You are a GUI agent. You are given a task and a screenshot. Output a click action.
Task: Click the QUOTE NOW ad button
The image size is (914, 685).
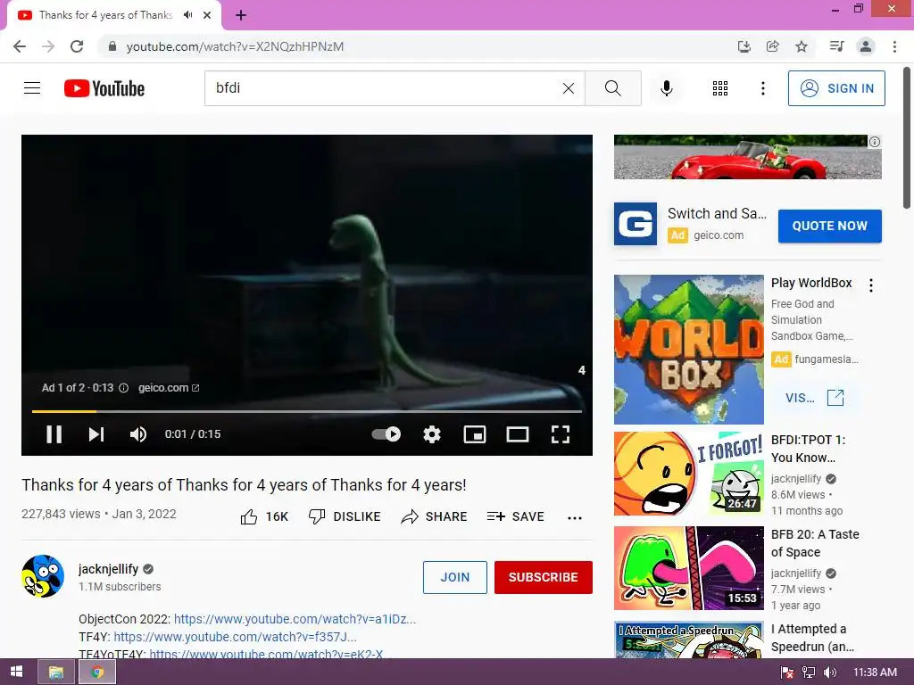click(x=829, y=226)
